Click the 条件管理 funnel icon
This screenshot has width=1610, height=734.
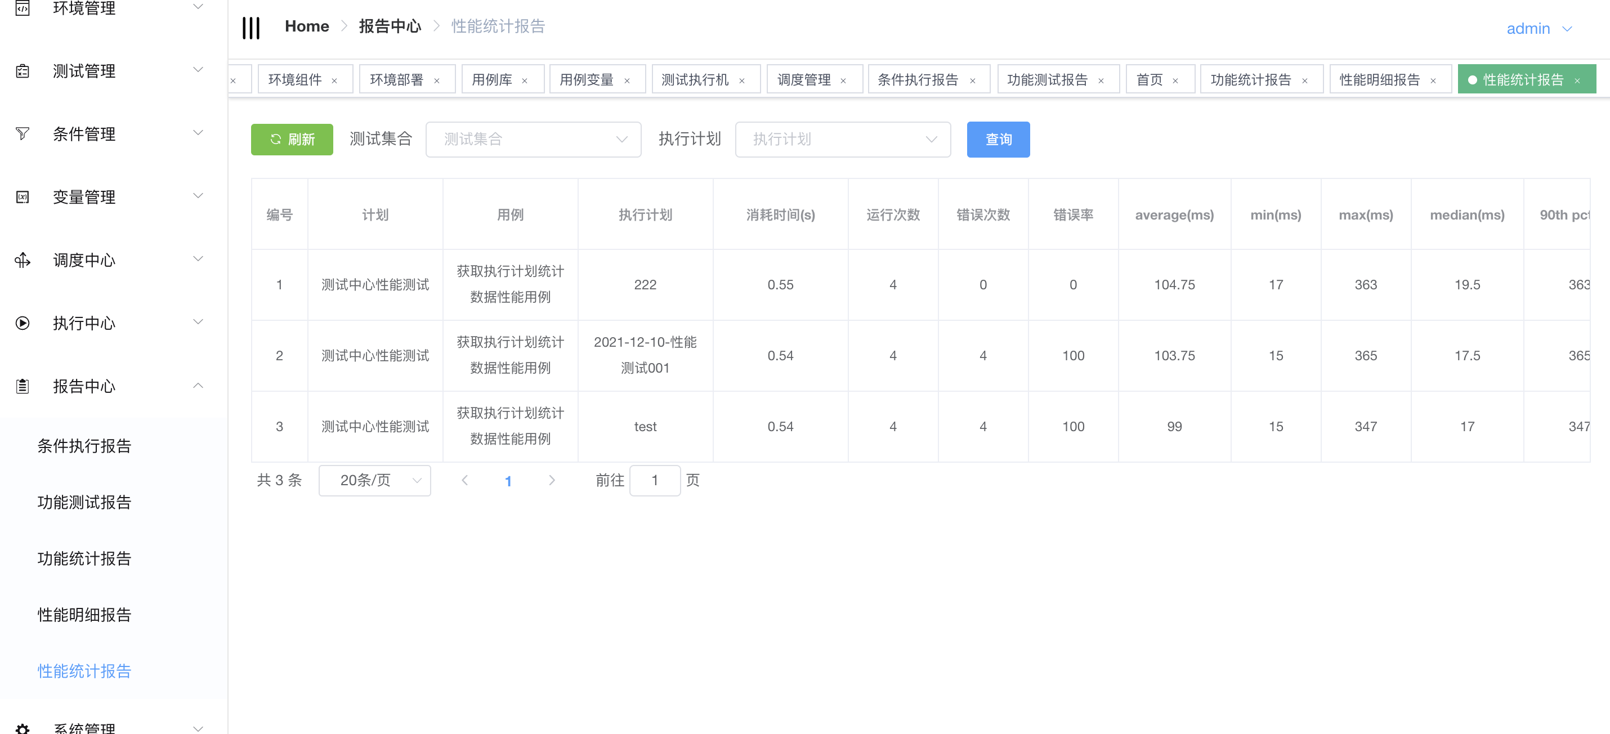23,133
